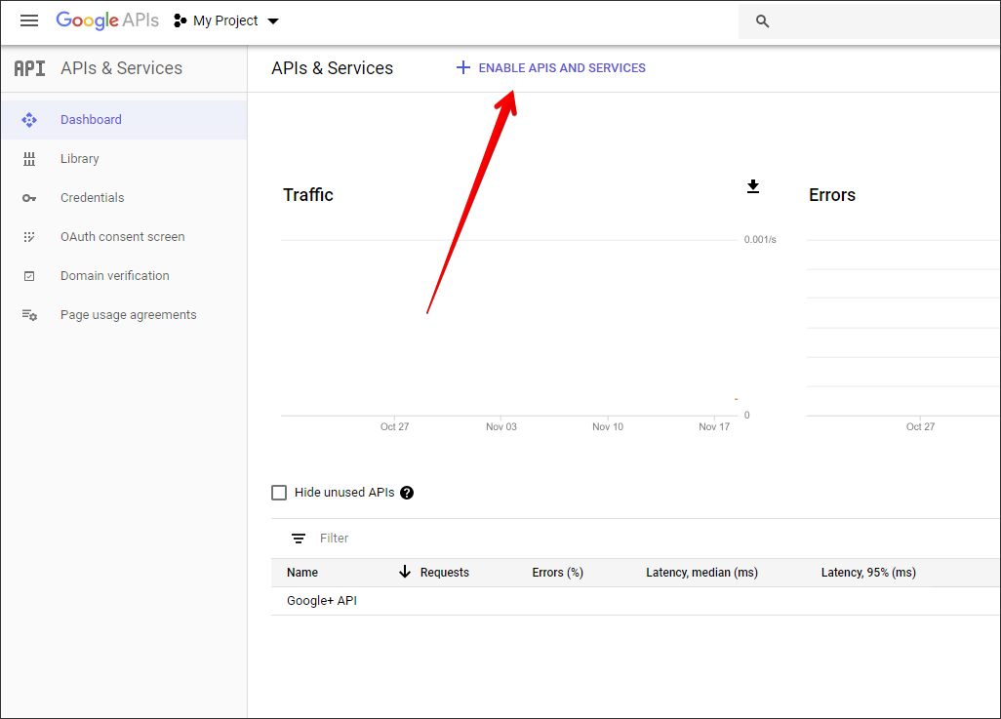The image size is (1001, 719).
Task: Open the hamburger navigation menu
Action: 29,21
